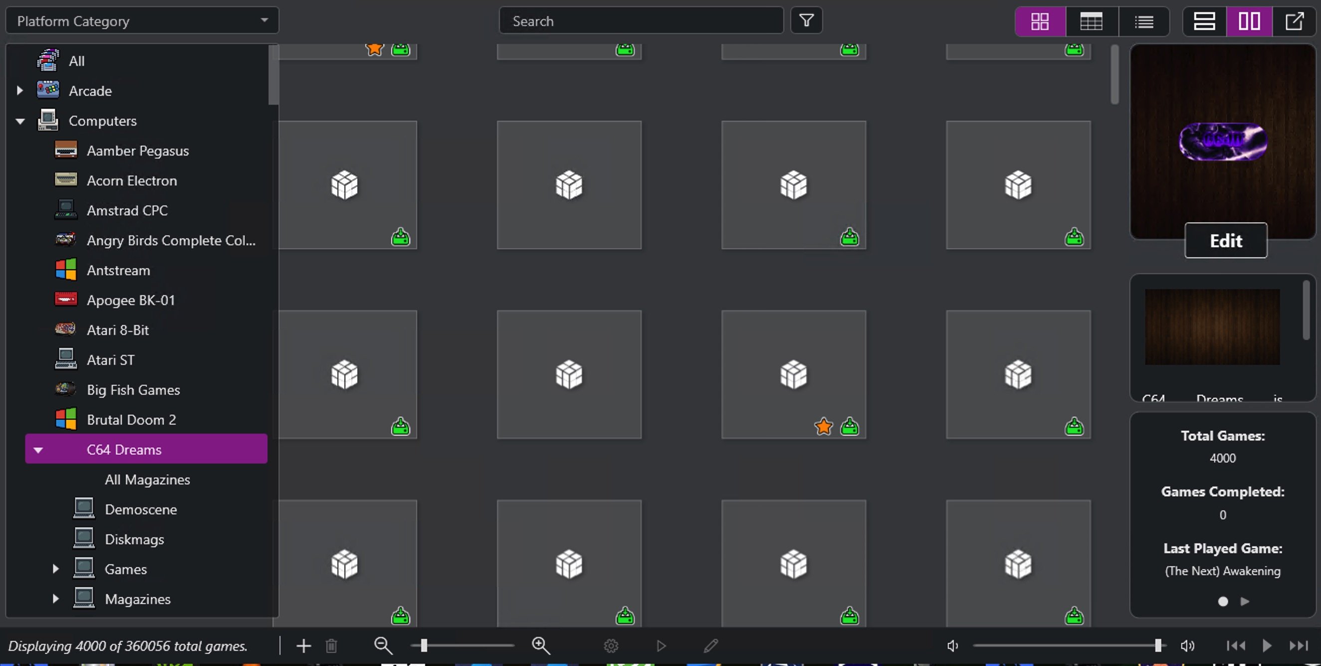Click the Search input field
This screenshot has width=1321, height=666.
coord(641,20)
